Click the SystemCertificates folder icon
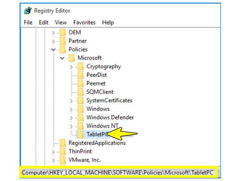The width and height of the screenshot is (245, 181). tap(81, 100)
